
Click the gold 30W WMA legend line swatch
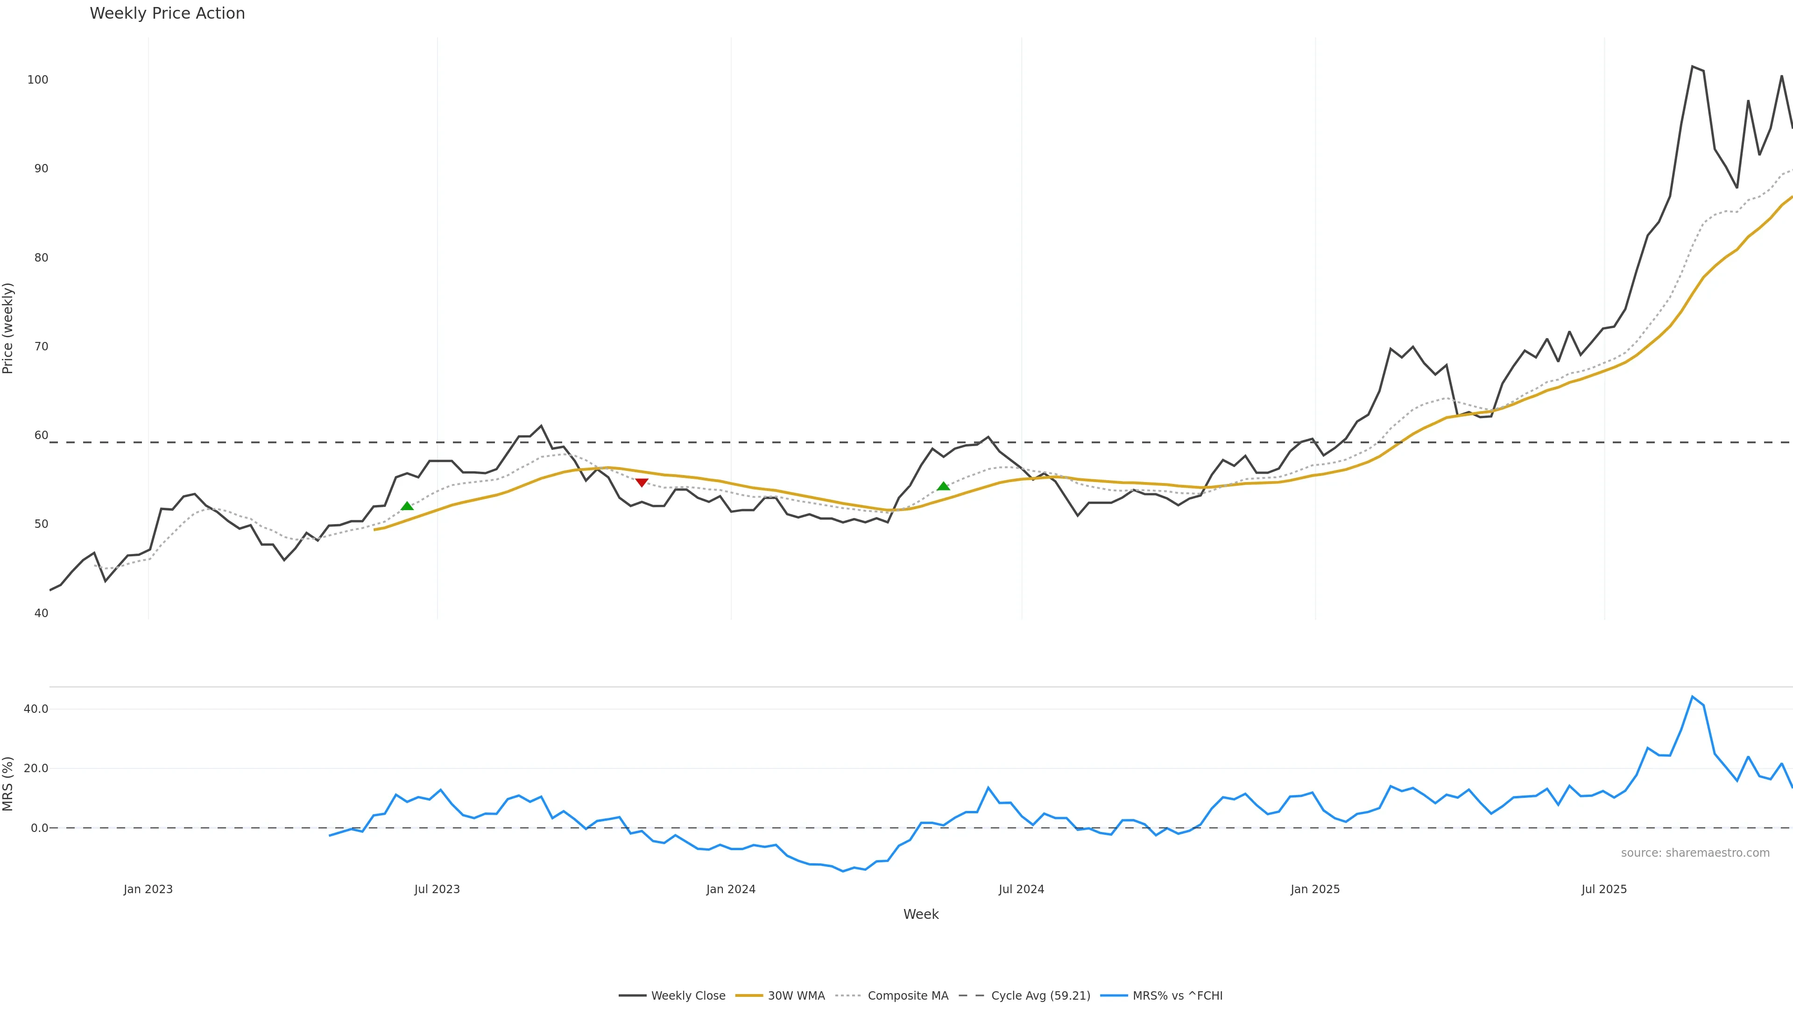point(749,996)
